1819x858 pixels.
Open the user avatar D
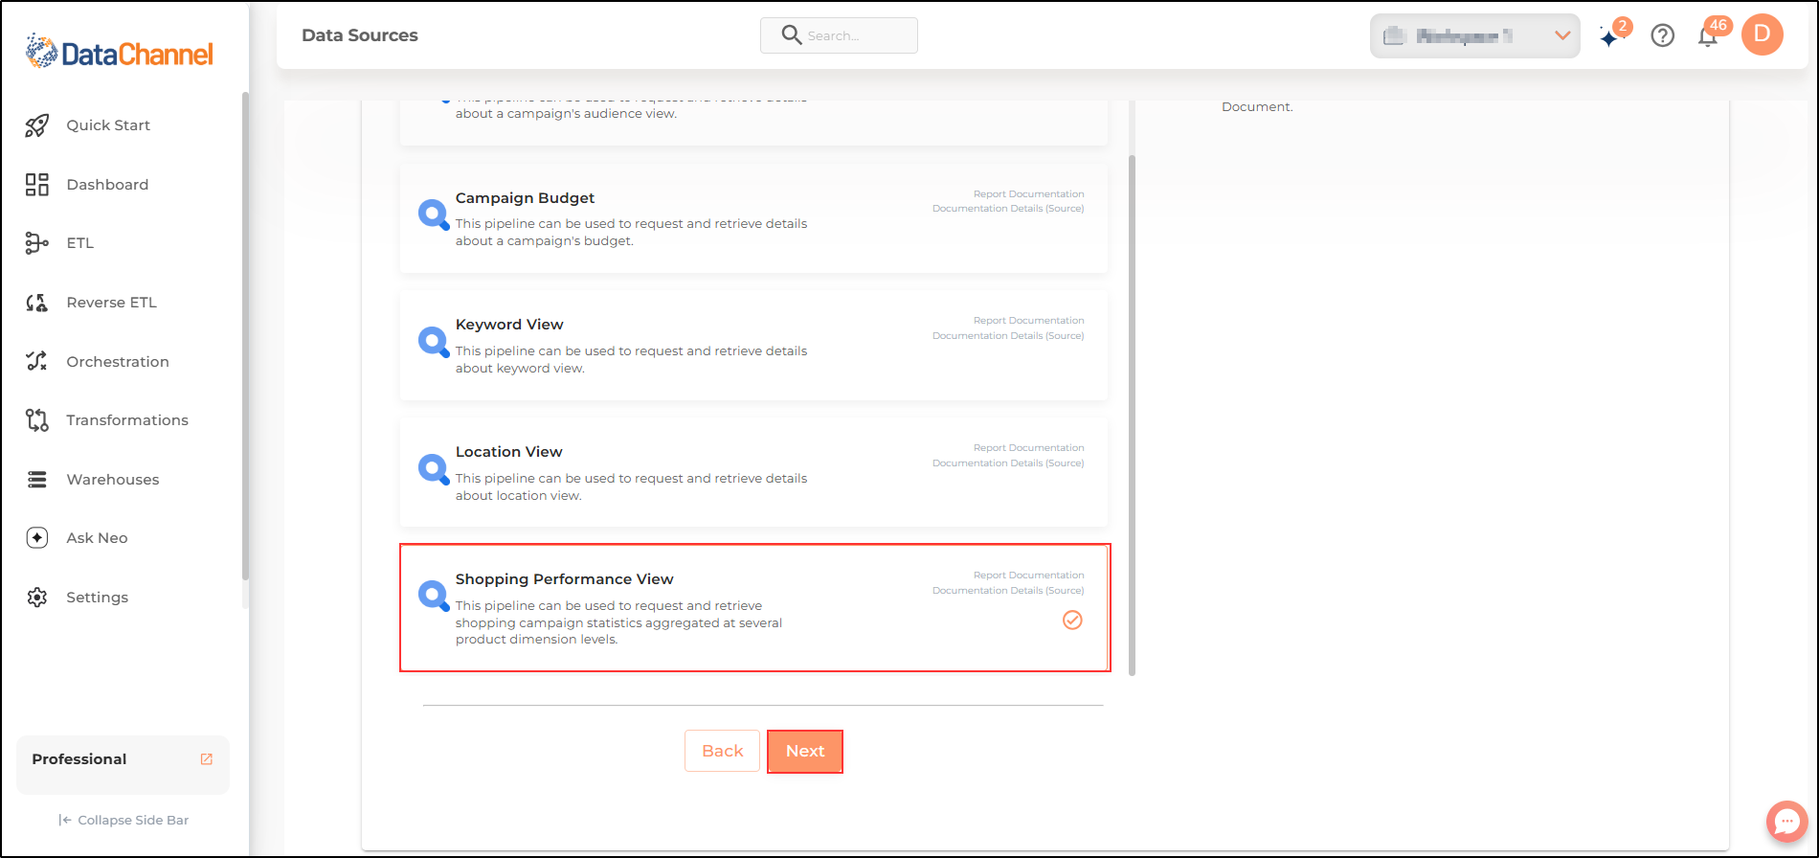[1763, 35]
